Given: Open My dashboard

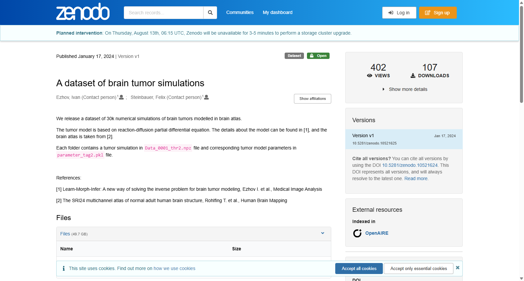Looking at the screenshot, I should [x=278, y=12].
